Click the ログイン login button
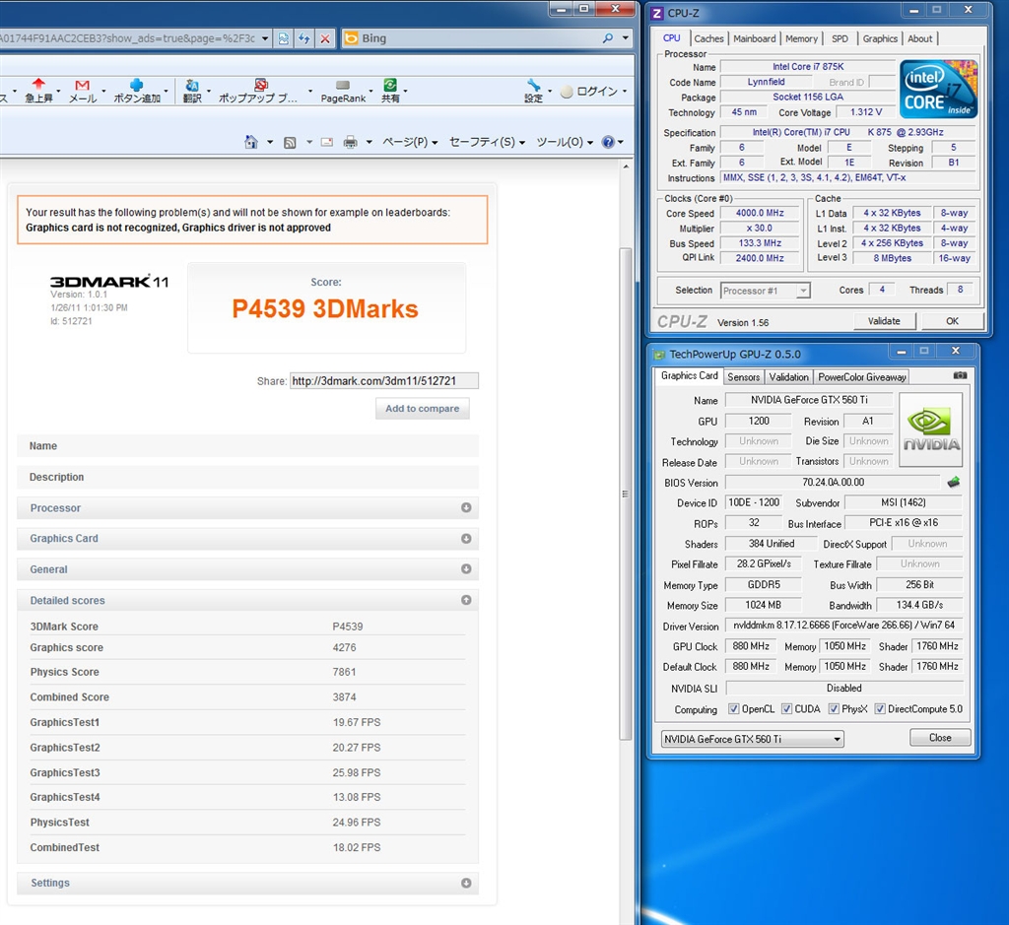The width and height of the screenshot is (1009, 925). (x=592, y=92)
